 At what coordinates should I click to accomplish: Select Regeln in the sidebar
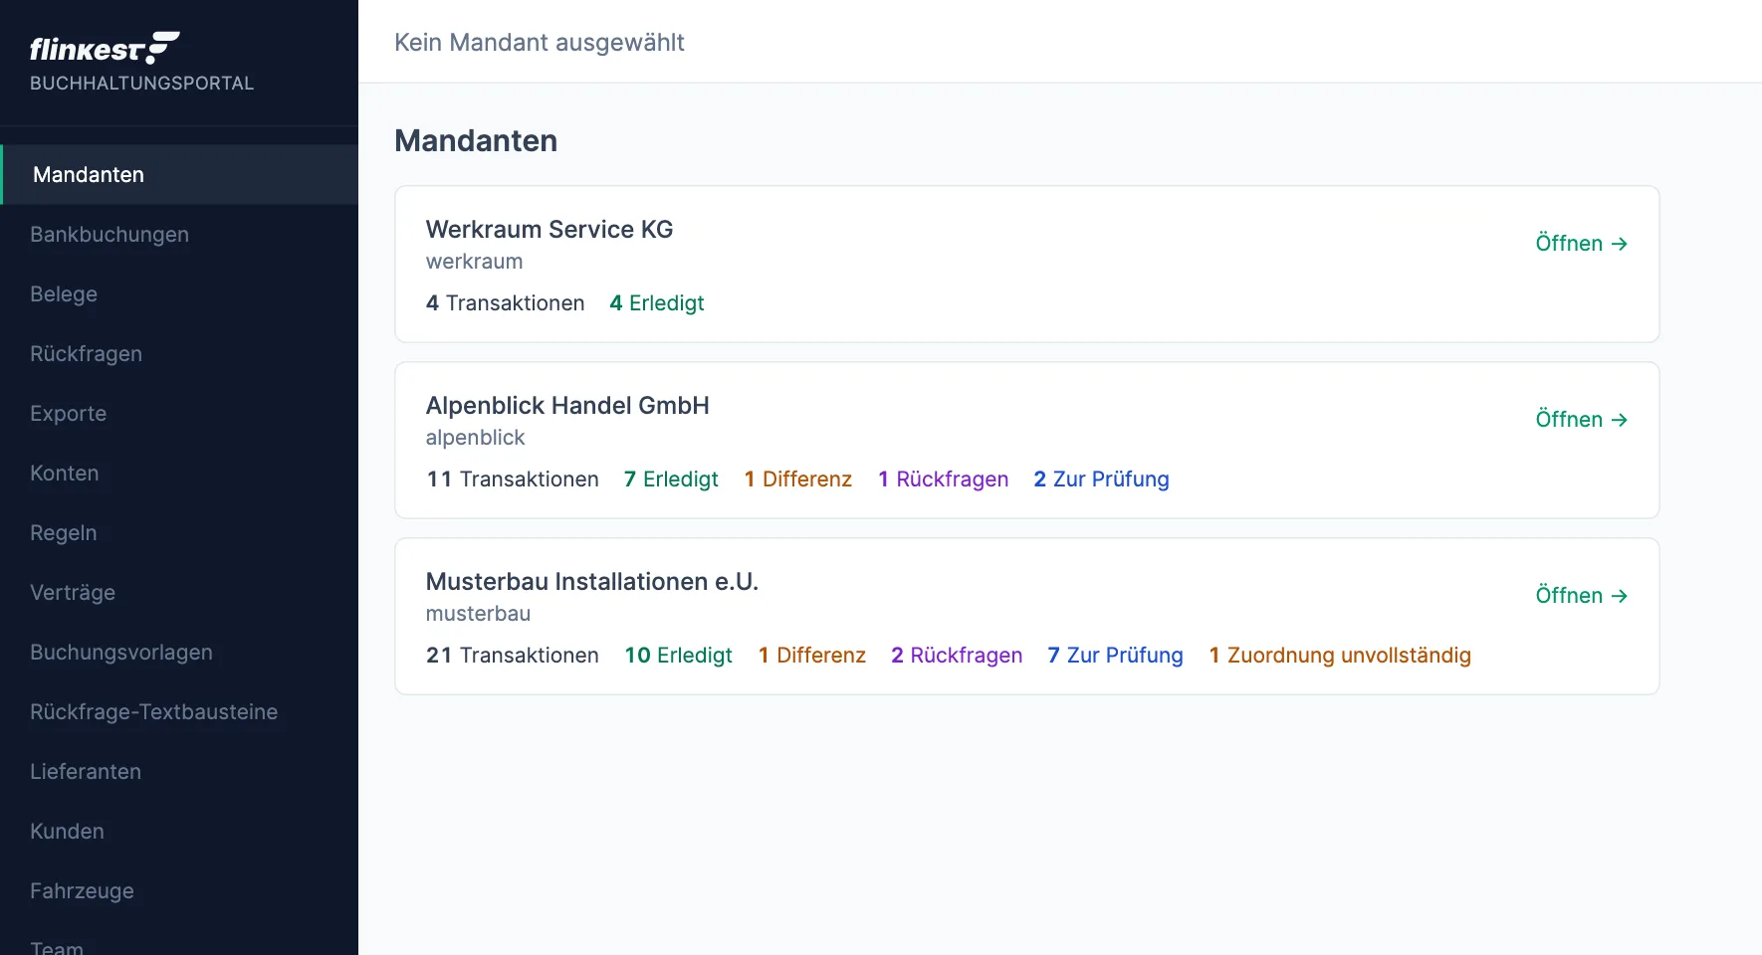(179, 533)
